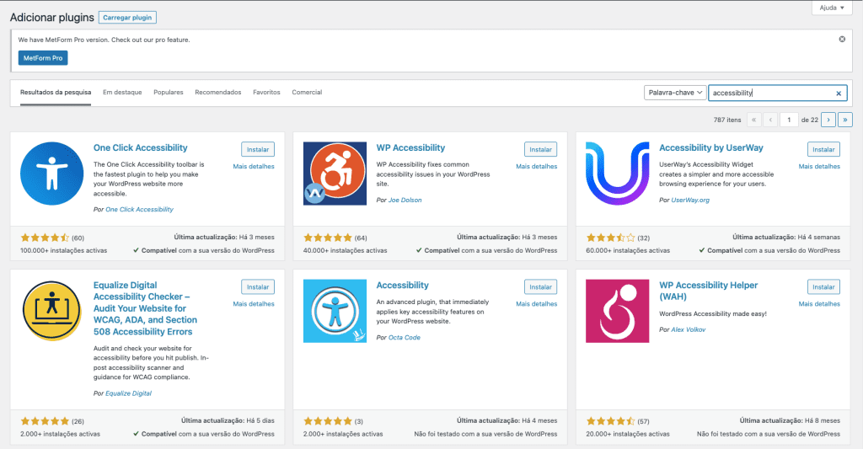This screenshot has height=449, width=863.
Task: Click 60.000+ instalações activas text
Action: pyautogui.click(x=628, y=250)
